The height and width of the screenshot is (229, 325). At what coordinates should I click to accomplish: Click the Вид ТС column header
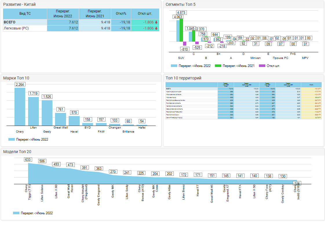(x=25, y=14)
